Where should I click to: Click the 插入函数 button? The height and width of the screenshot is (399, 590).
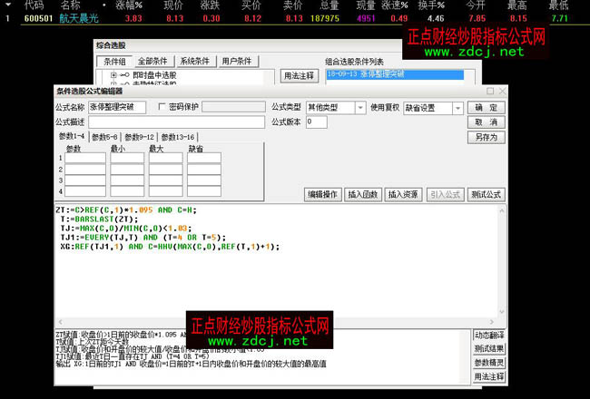365,194
